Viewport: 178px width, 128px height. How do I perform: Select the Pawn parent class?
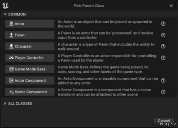tap(29, 35)
